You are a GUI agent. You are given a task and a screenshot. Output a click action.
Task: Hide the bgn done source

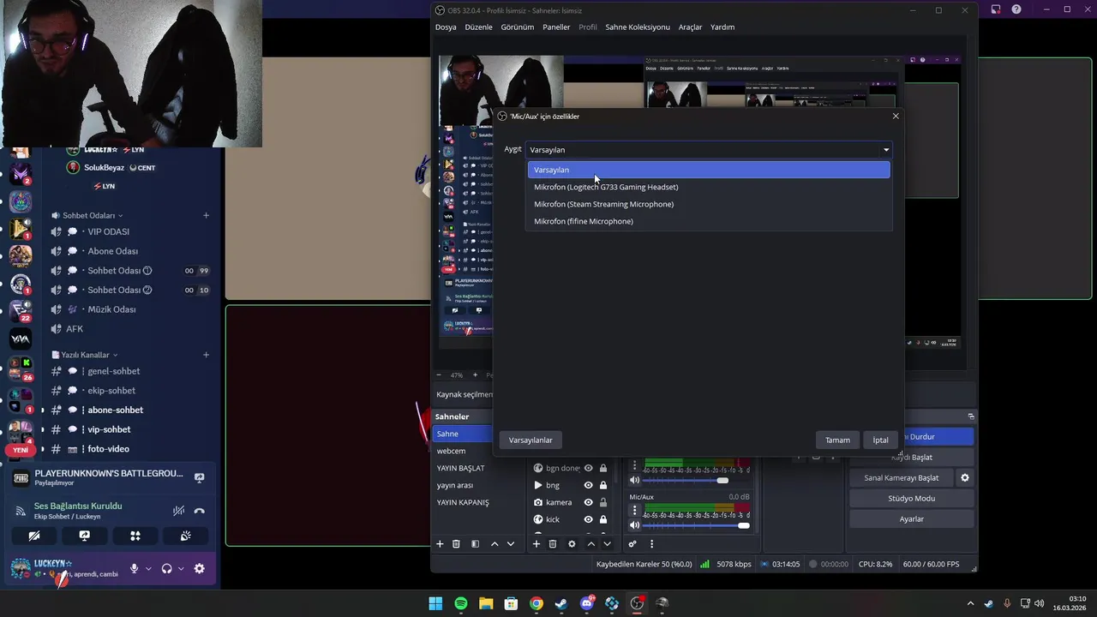point(588,468)
